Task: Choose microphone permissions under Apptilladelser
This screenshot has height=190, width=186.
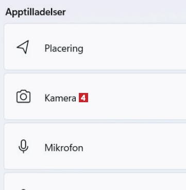Action: pyautogui.click(x=95, y=146)
